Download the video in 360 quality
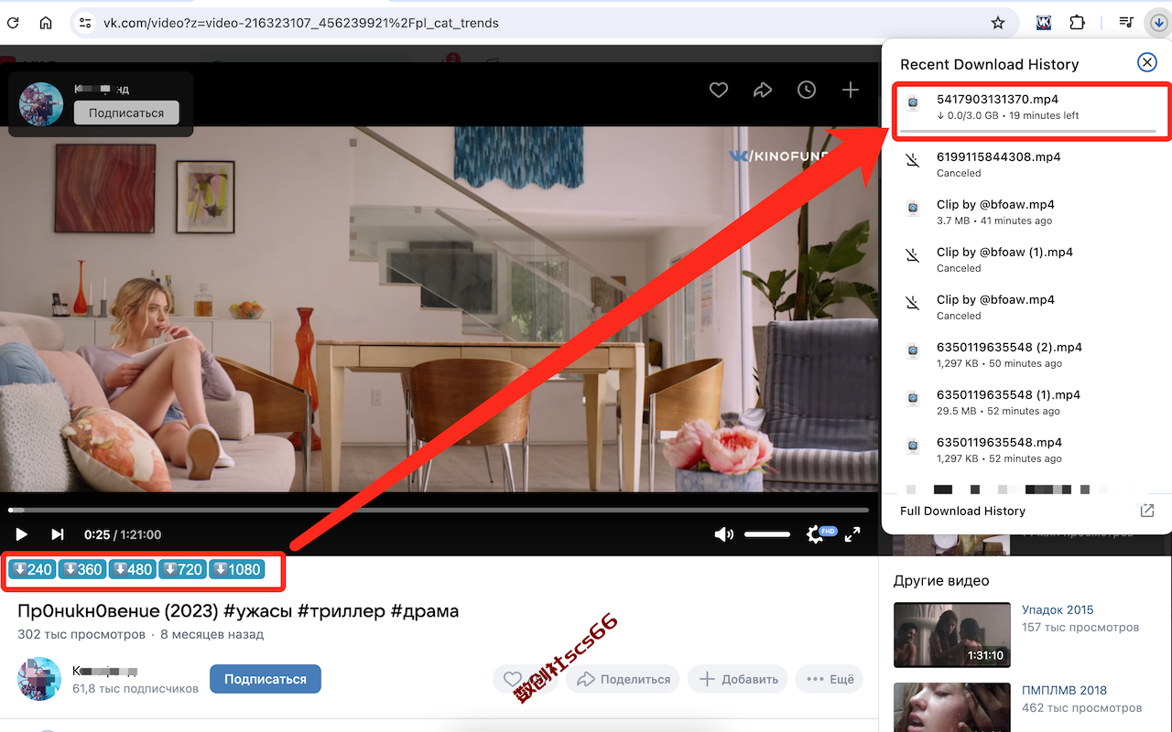The height and width of the screenshot is (732, 1172). click(x=82, y=569)
